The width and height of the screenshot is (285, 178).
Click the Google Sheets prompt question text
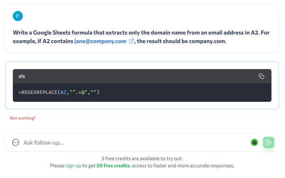[x=141, y=37]
